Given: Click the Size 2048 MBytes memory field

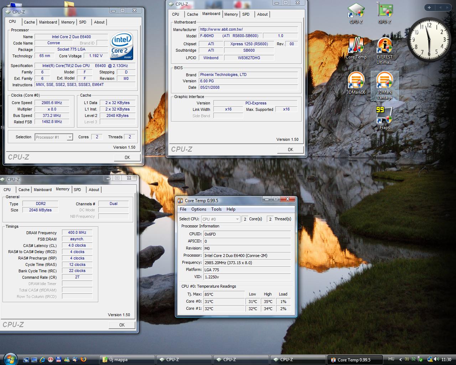Looking at the screenshot, I should pos(40,210).
